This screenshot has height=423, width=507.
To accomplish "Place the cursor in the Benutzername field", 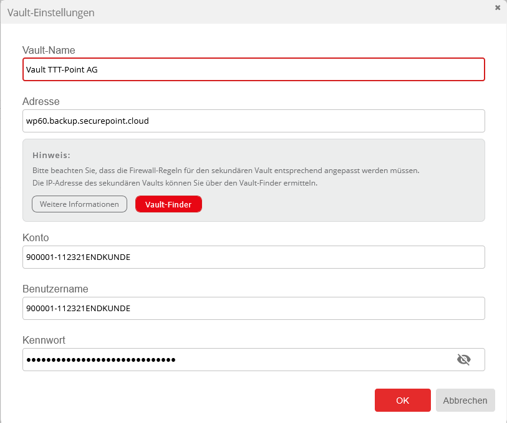I will (253, 308).
